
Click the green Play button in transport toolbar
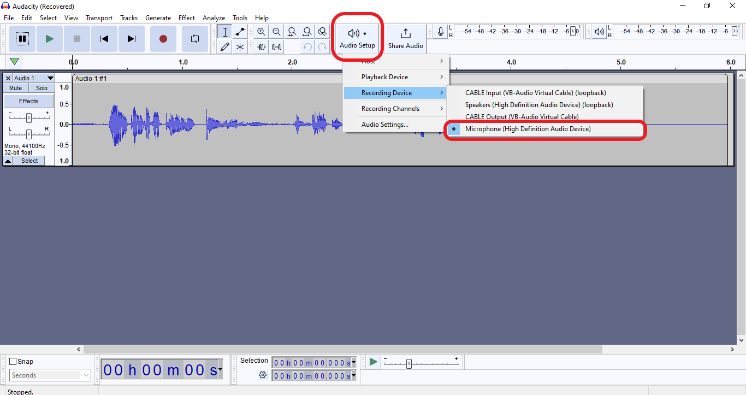50,39
